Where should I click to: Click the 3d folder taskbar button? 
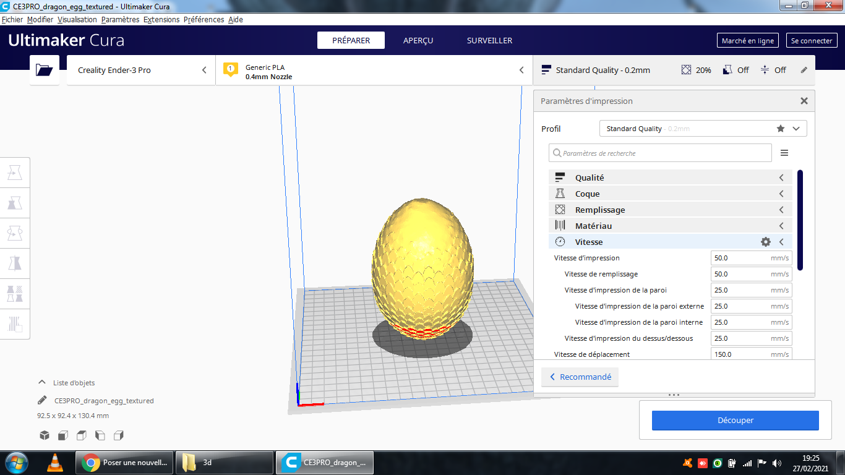click(x=225, y=462)
